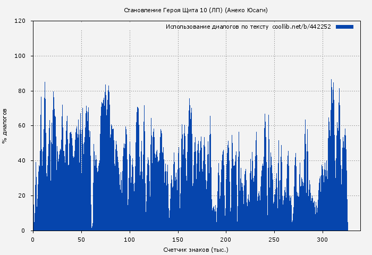Image resolution: width=372 pixels, height=255 pixels.
Task: Click the y-axis label '% диалогов'
Action: click(x=5, y=126)
